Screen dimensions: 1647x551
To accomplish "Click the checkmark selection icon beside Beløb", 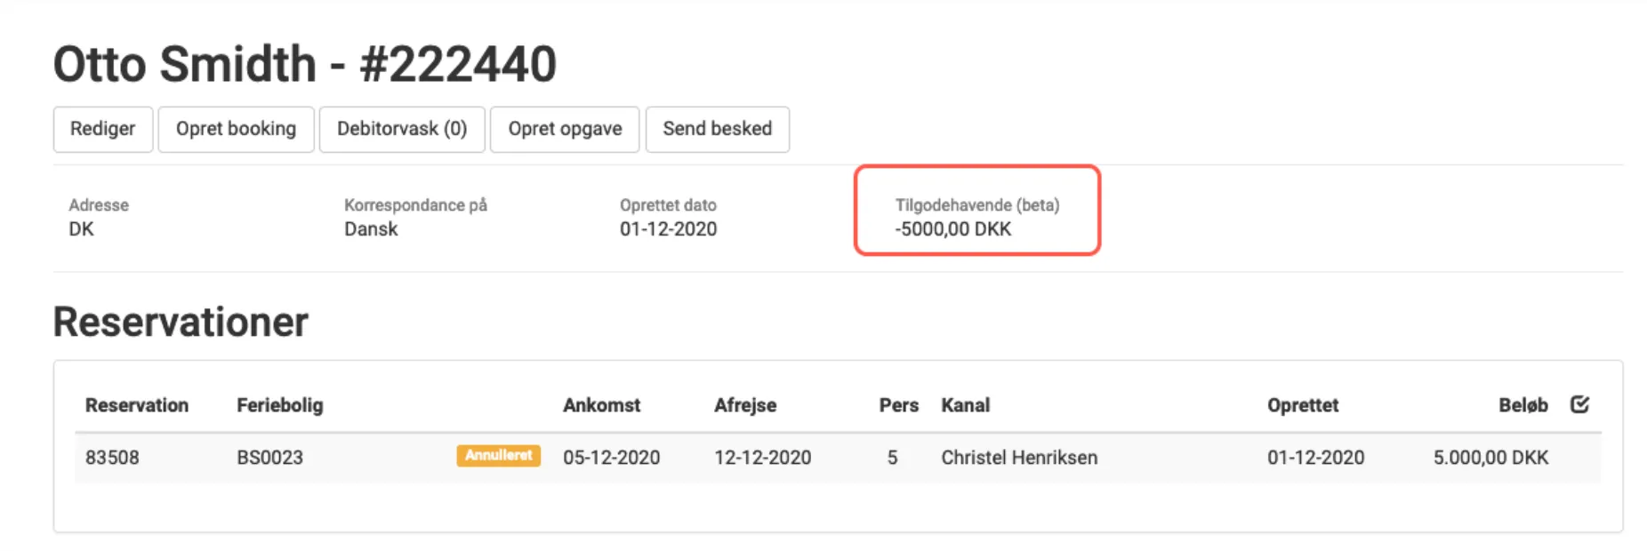I will (1579, 404).
